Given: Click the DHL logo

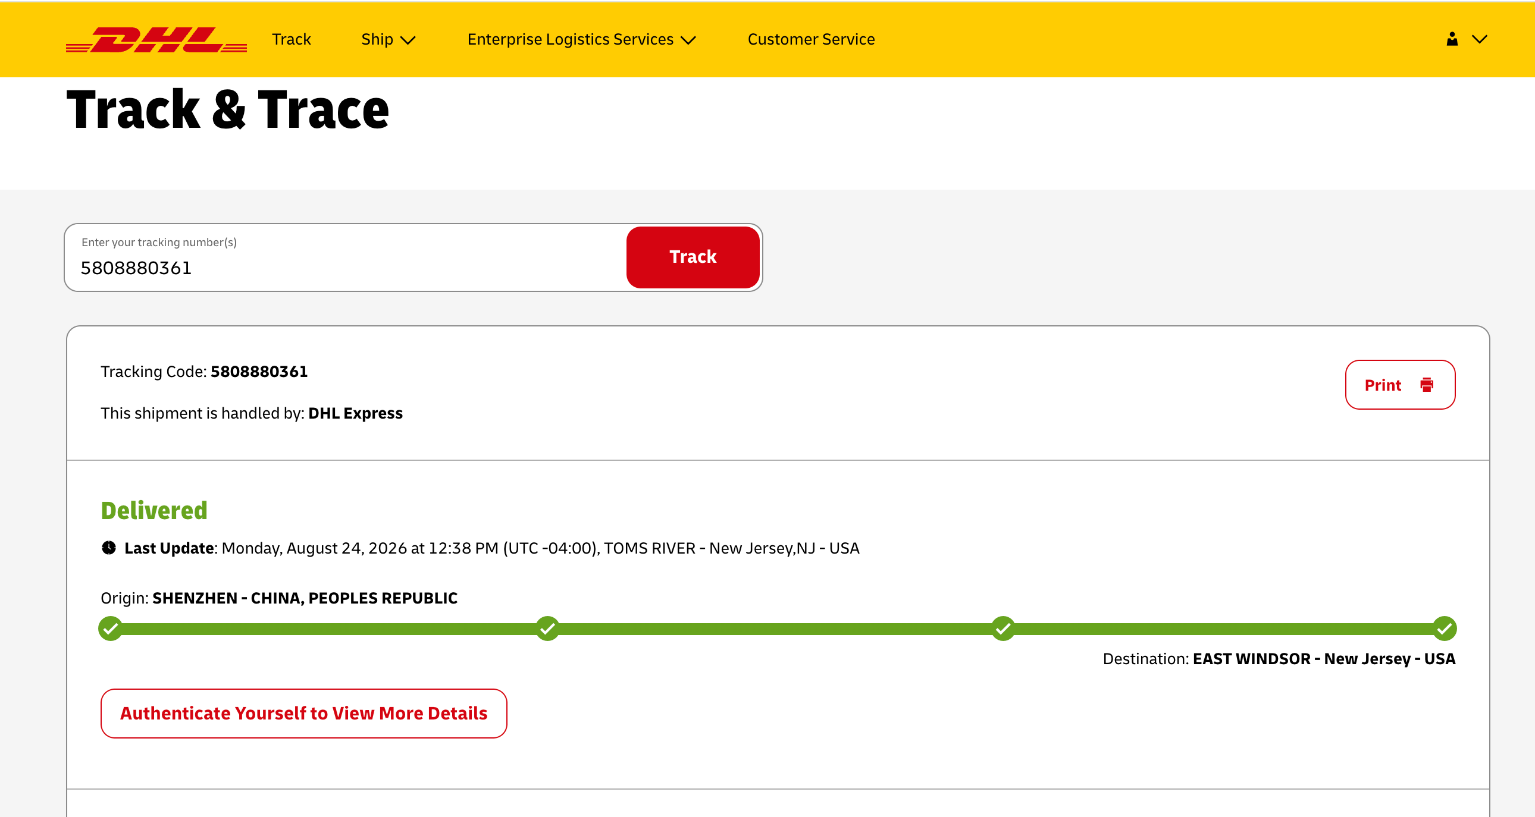Looking at the screenshot, I should [156, 39].
